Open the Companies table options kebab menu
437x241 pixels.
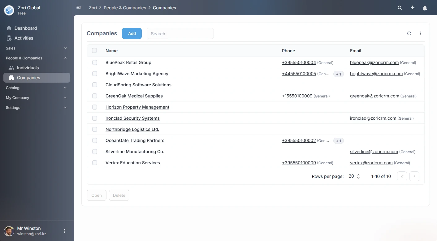420,33
